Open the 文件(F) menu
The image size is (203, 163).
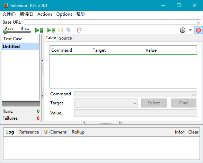click(x=9, y=14)
